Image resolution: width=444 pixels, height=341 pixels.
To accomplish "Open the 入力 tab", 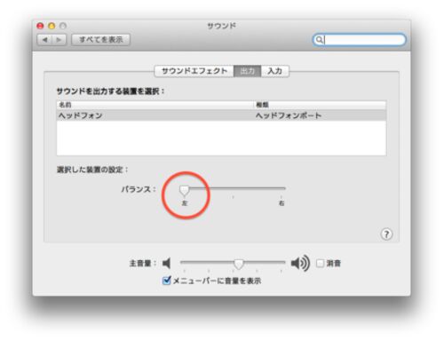I will pyautogui.click(x=274, y=71).
